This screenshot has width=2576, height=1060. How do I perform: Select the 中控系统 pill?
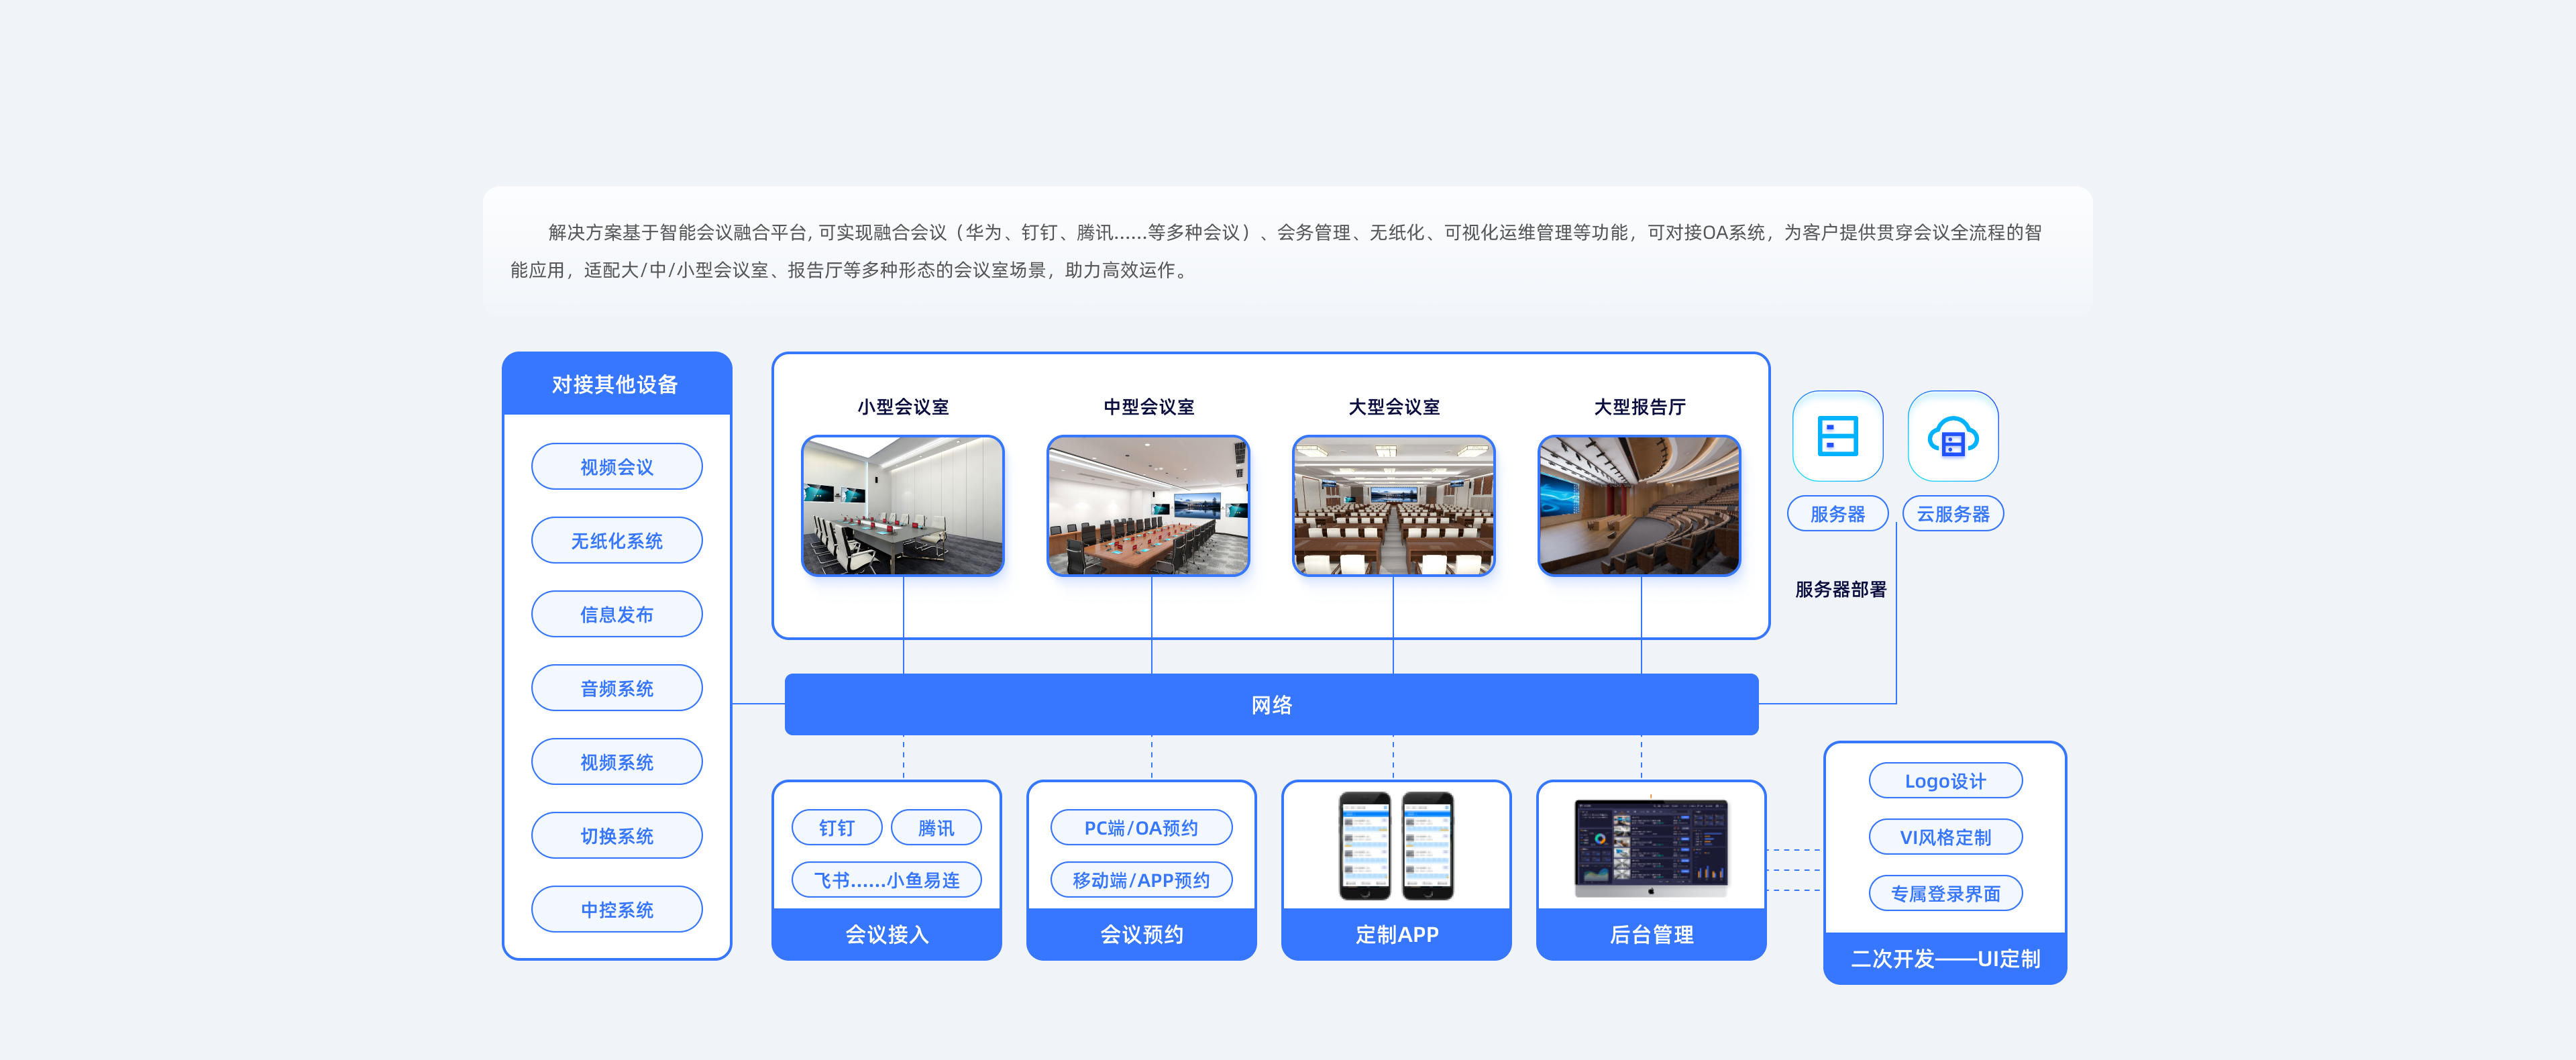[616, 909]
